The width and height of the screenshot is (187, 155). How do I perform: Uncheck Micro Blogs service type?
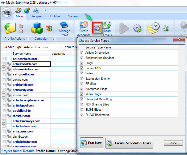pos(82,94)
